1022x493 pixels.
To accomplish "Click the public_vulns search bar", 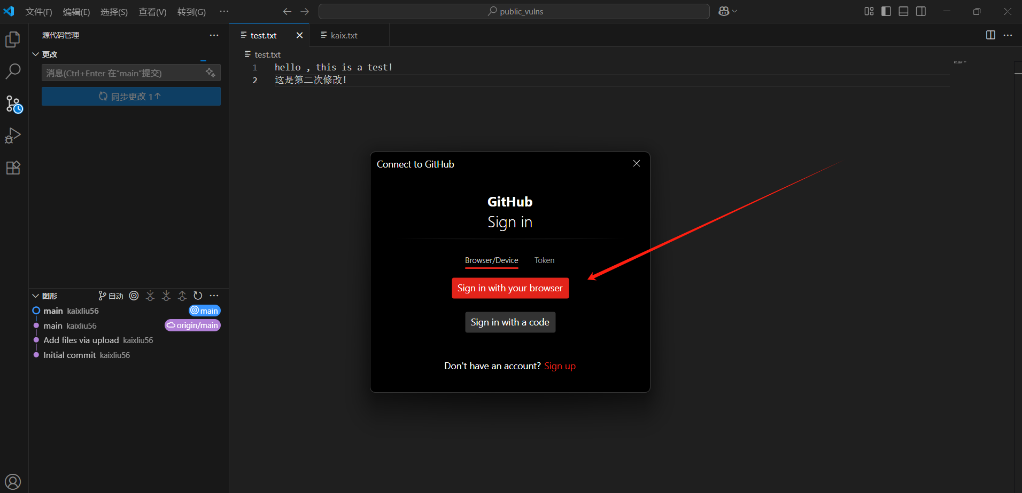I will (514, 11).
